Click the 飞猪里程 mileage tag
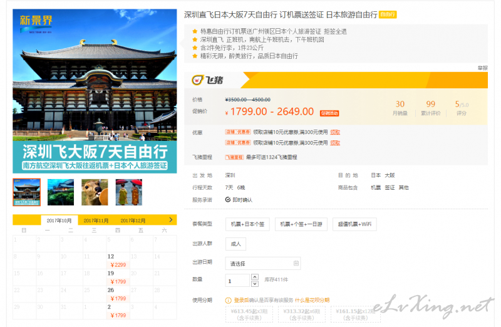Viewport: 501px width, 327px height. [234, 157]
